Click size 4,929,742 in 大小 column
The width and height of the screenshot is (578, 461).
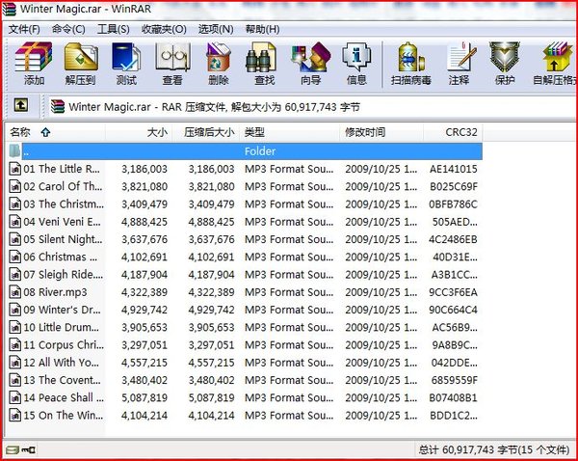click(x=144, y=310)
